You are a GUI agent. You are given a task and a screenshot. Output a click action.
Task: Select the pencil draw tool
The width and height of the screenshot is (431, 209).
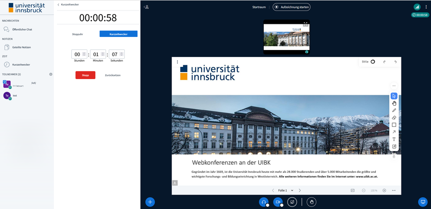394,110
